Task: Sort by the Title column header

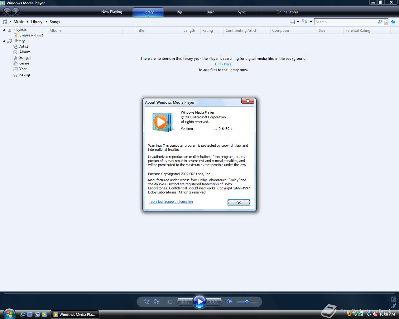Action: point(158,31)
